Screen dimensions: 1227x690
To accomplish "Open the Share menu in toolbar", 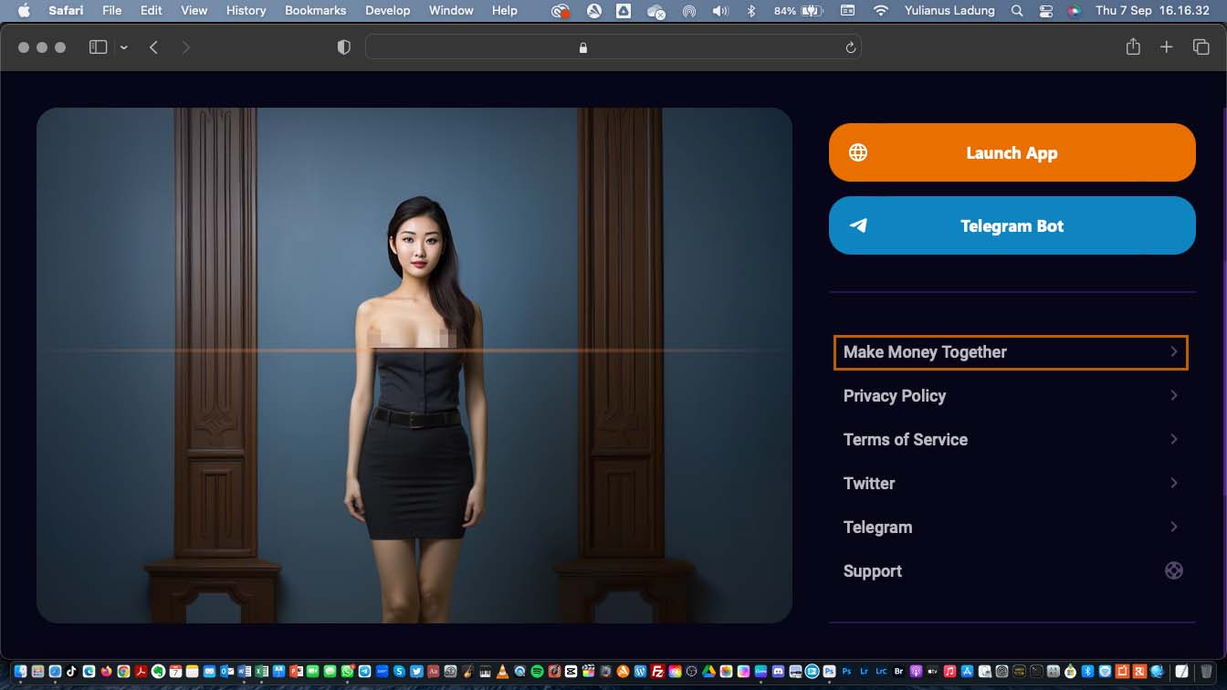I will pyautogui.click(x=1133, y=47).
